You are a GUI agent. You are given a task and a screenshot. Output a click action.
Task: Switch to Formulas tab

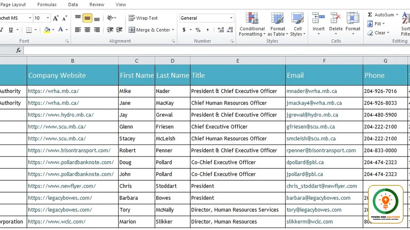[x=47, y=5]
